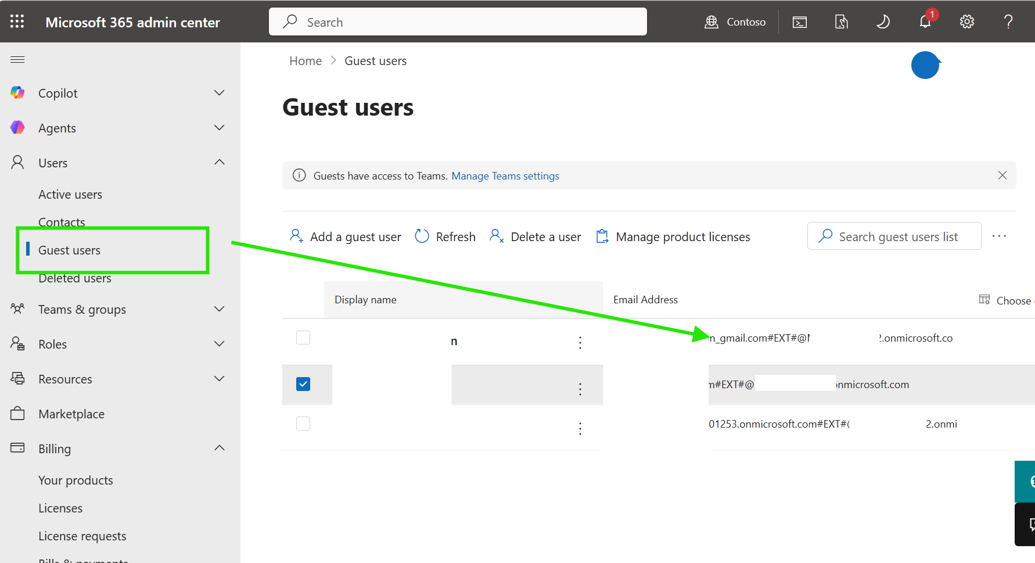Open more actions for the 01253.onmicrosoft.com row
1035x563 pixels.
coord(580,428)
